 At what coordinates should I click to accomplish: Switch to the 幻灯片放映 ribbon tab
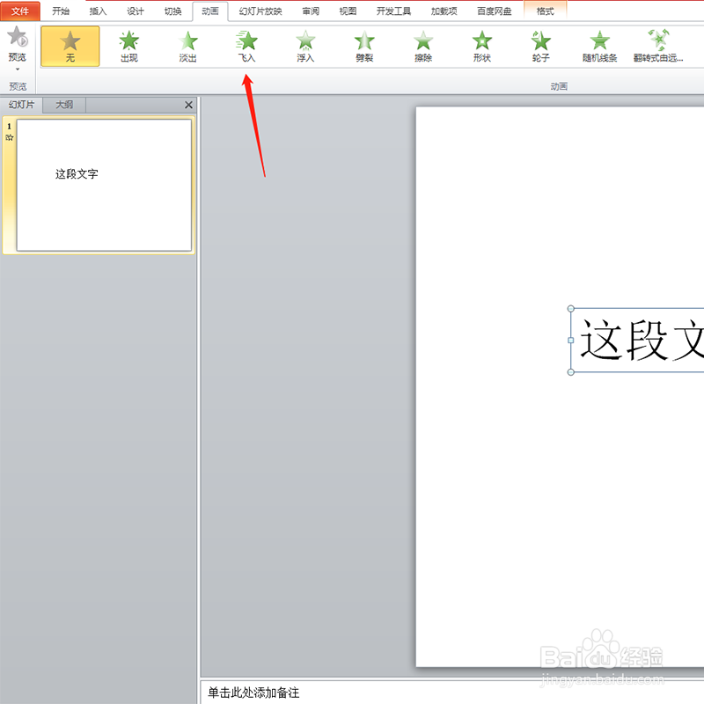point(260,11)
